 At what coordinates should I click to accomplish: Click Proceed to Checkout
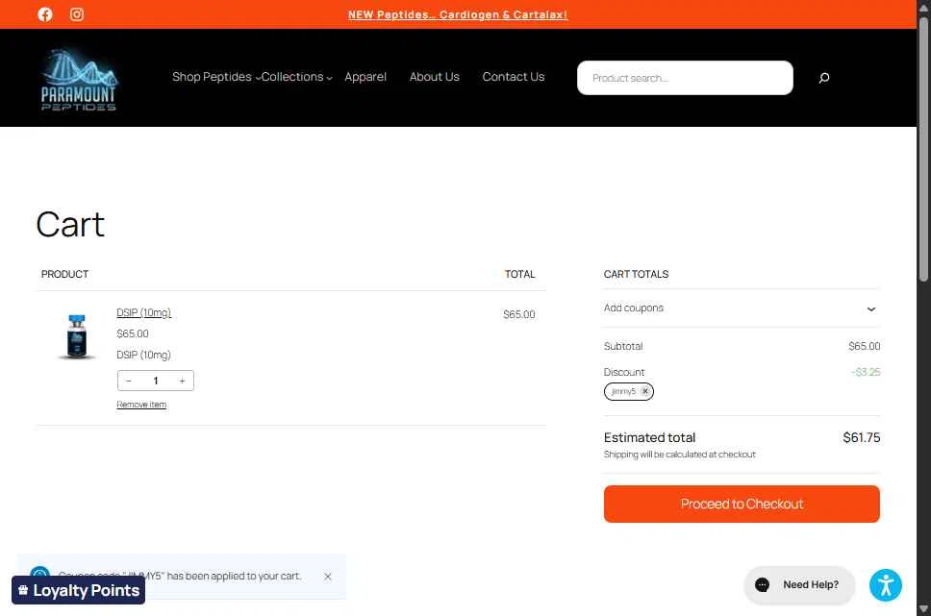tap(741, 504)
